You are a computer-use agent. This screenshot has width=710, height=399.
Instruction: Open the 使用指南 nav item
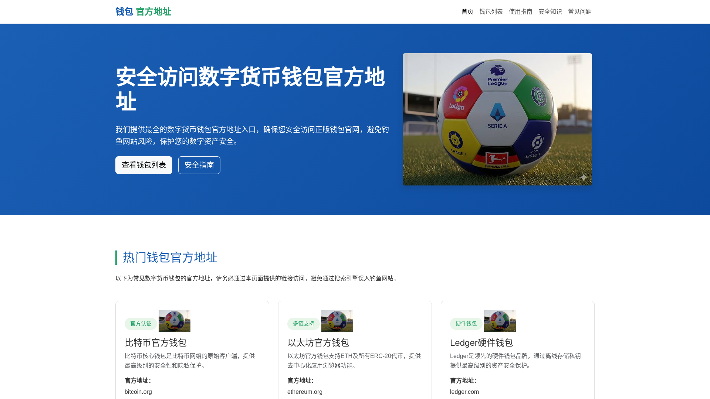tap(521, 12)
